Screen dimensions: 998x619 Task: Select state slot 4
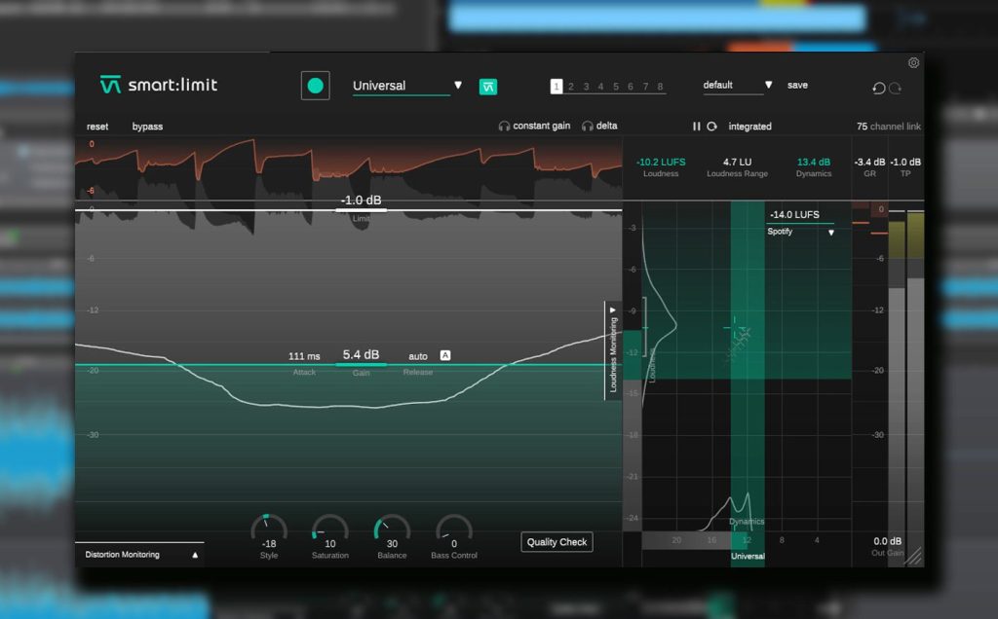point(600,87)
